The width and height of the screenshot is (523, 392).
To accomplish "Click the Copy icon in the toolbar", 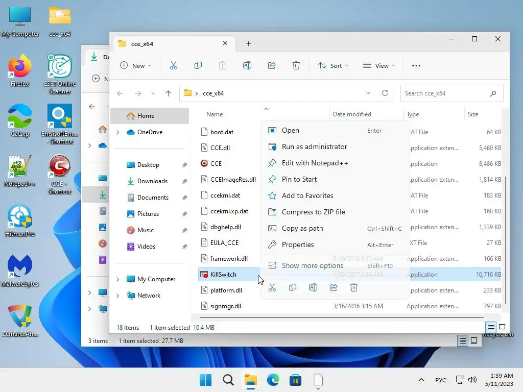I will 198,66.
